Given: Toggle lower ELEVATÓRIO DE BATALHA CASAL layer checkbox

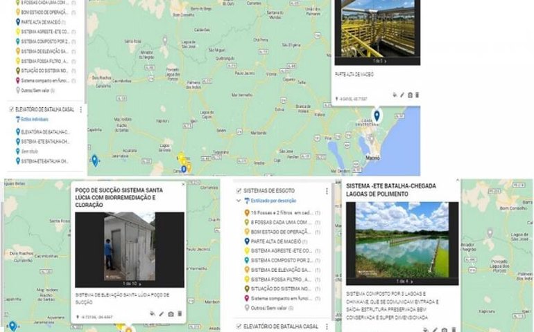Looking at the screenshot, I should point(239,326).
